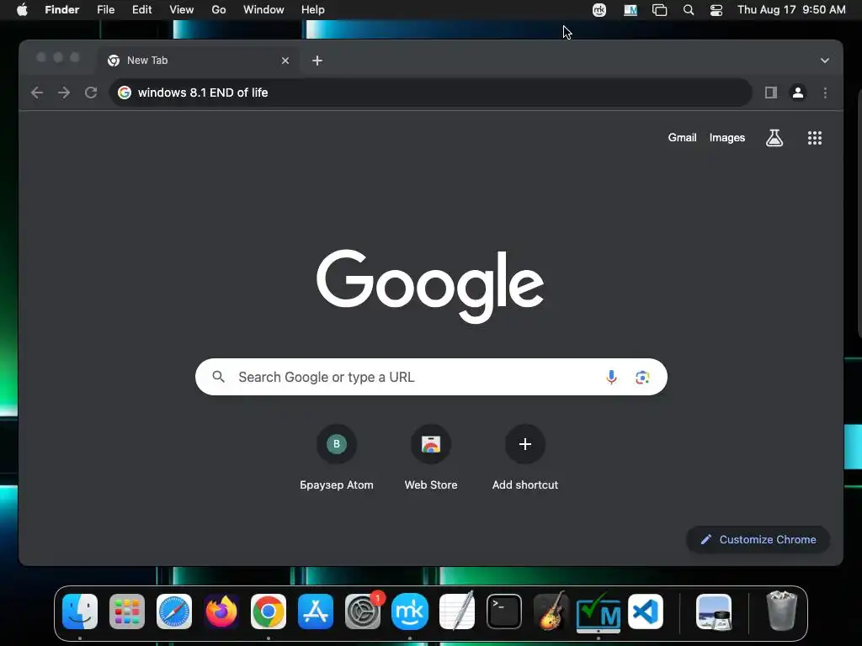
Task: Search by image with Google Lens
Action: tap(642, 378)
